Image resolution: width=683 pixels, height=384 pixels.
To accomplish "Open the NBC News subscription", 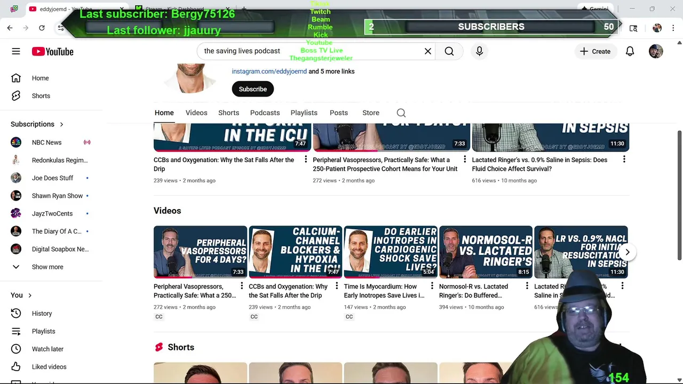I will coord(51,142).
